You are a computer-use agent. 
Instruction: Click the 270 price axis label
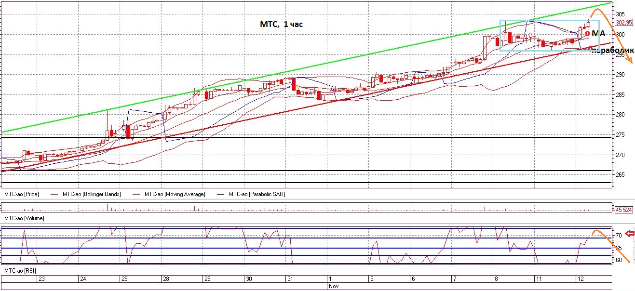click(620, 155)
